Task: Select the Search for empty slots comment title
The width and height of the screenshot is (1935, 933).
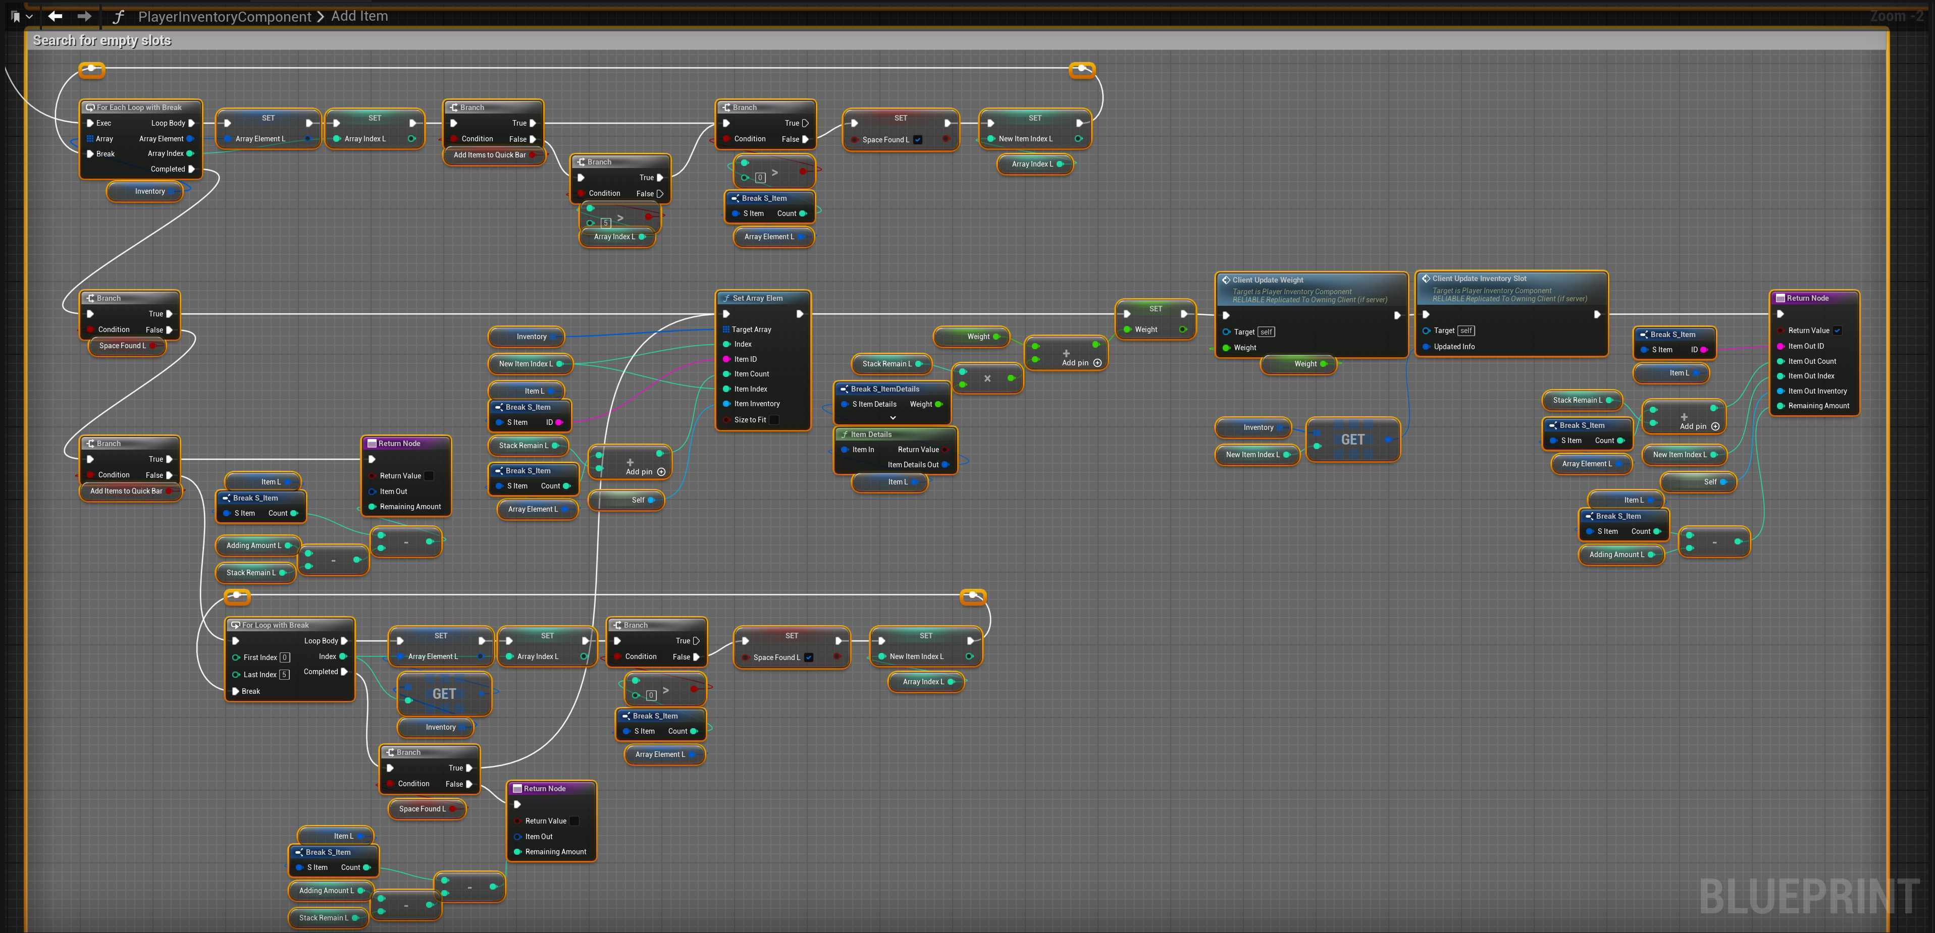Action: [102, 40]
